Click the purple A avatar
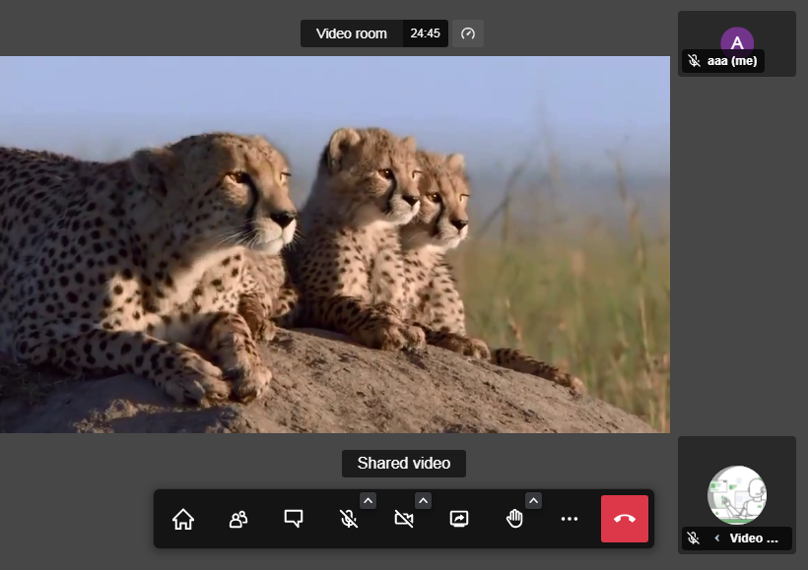The image size is (808, 570). [x=737, y=40]
